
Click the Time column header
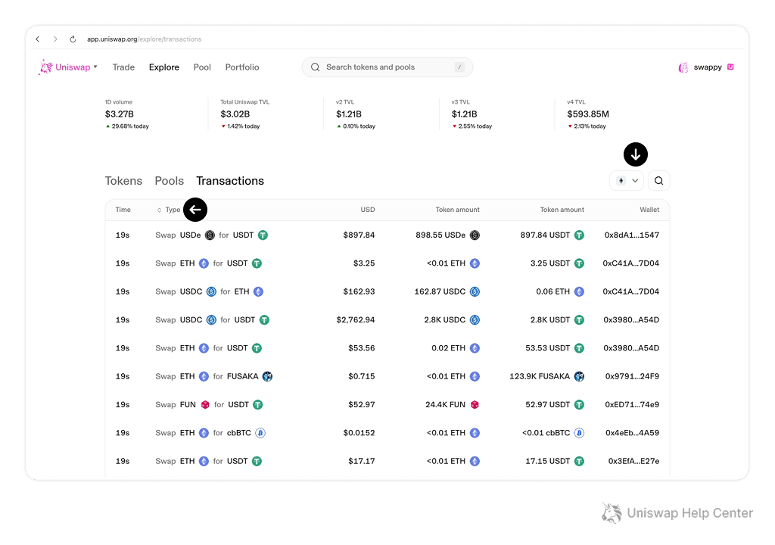(x=123, y=210)
